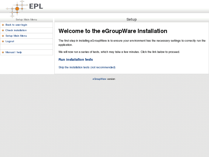The image size is (209, 157).
Task: Open the Check installation menu entry
Action: [16, 30]
